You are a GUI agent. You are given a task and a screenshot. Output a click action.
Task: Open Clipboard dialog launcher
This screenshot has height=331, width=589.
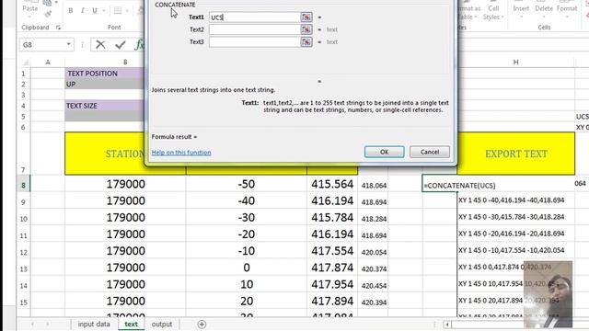coord(58,28)
